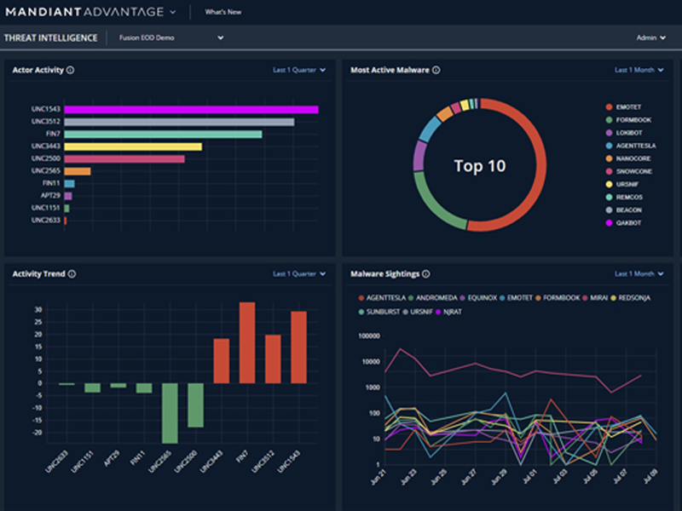
Task: Toggle EMOTET series in Malware Sightings legend
Action: (x=517, y=298)
